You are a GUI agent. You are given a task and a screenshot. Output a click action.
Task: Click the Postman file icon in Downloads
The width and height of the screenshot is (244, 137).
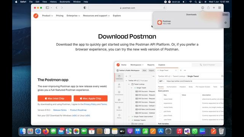click(x=159, y=22)
